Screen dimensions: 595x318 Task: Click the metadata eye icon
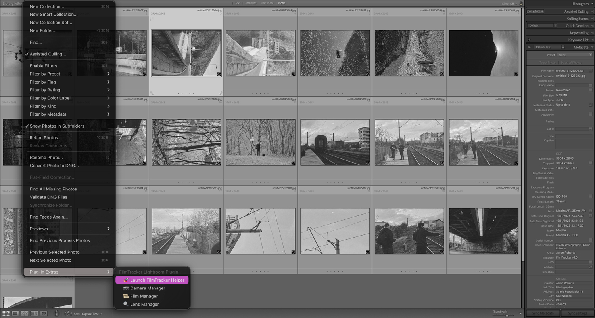[529, 47]
